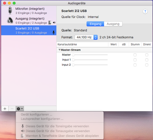Toggle Stumm checkbox for Input 2
Image resolution: width=153 pixels, height=140 pixels.
[x=135, y=65]
